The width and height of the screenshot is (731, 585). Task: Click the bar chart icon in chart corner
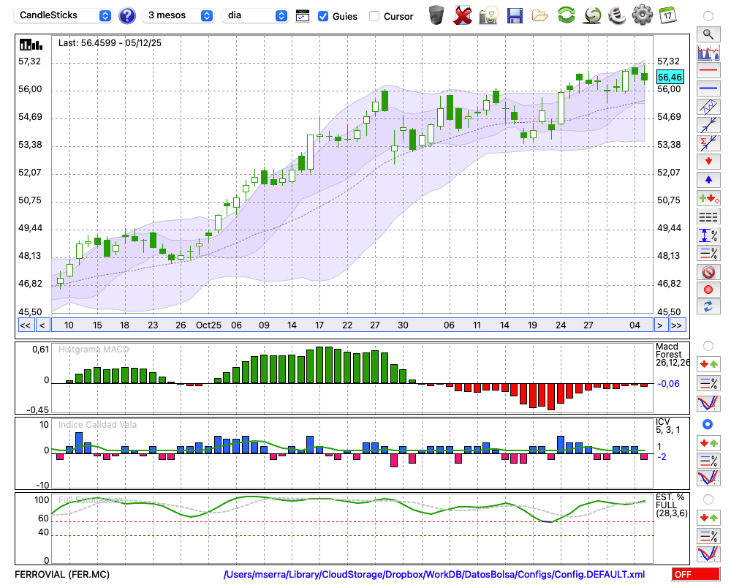click(x=31, y=45)
